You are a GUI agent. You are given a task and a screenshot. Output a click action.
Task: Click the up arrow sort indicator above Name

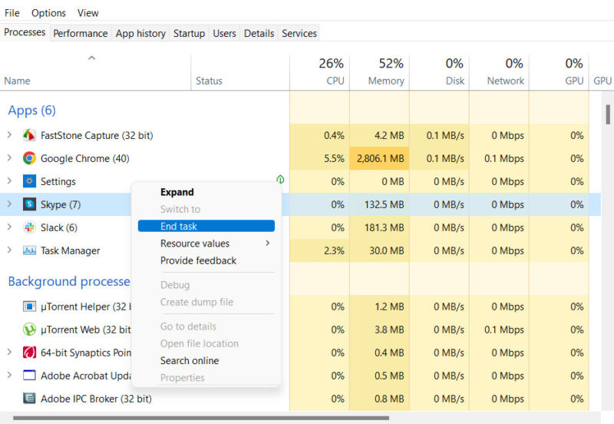pyautogui.click(x=91, y=58)
